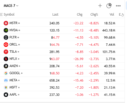Screen dimensions: 127x103
Task: Select the ORCL symbol row
Action: point(62,44)
